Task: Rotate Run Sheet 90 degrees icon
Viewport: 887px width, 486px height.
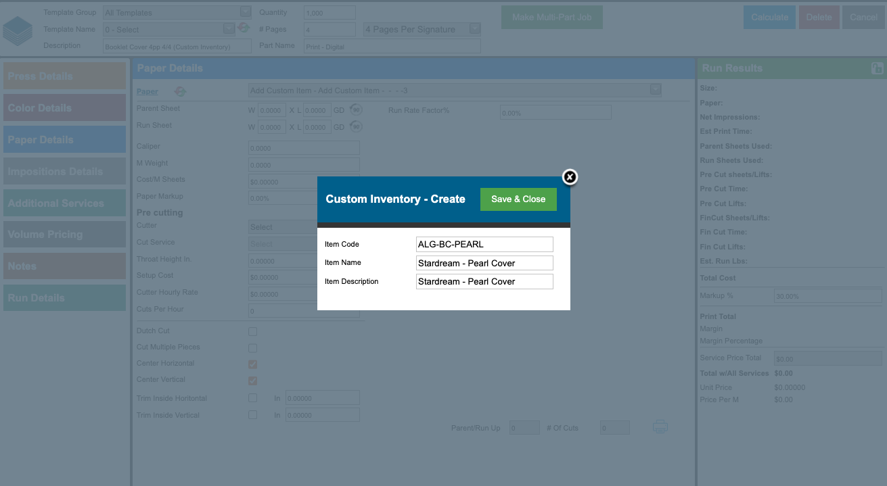Action: point(356,126)
